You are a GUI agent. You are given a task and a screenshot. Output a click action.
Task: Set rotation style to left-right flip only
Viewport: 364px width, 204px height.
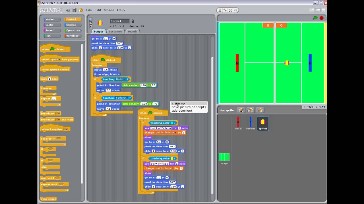91,23
